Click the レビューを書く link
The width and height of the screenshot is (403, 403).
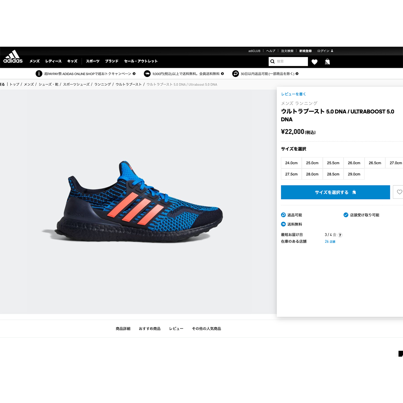tap(294, 94)
